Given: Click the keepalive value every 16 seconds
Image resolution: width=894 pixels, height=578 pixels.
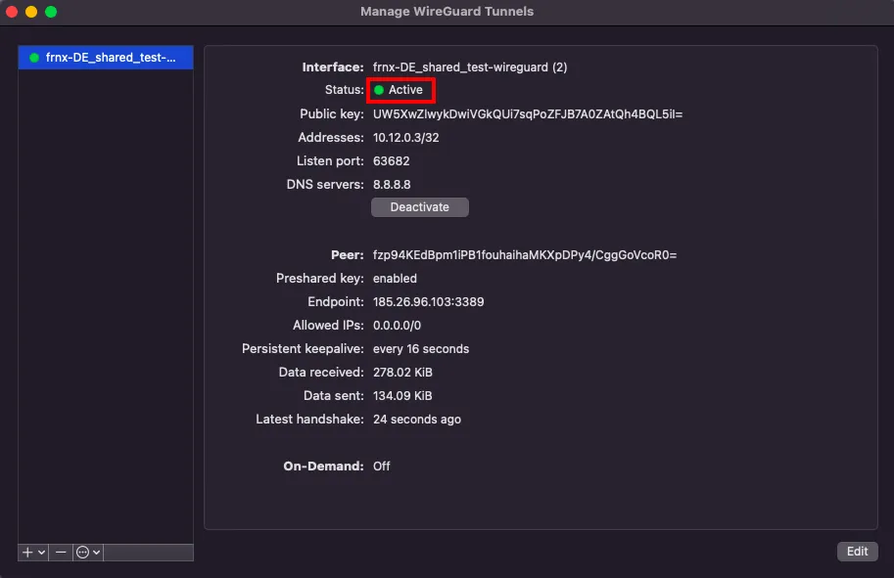Looking at the screenshot, I should tap(421, 348).
